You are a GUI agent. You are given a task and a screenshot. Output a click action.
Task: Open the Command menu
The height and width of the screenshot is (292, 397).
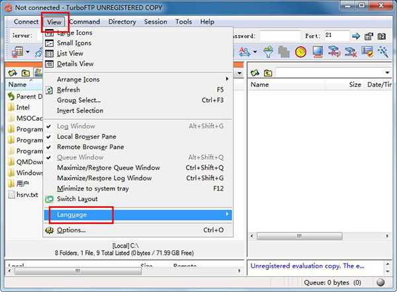[x=85, y=22]
